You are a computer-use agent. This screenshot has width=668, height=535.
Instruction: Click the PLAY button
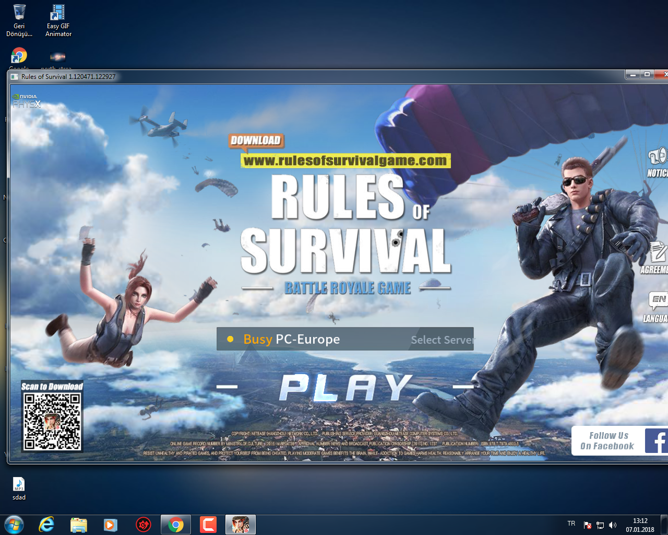[x=345, y=388]
